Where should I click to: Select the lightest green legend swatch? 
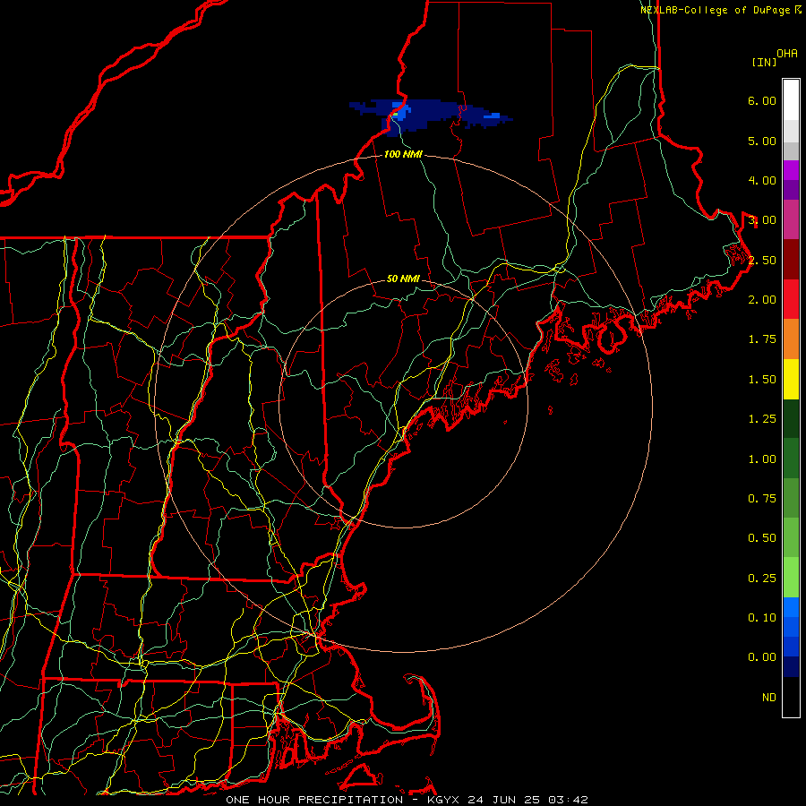(791, 578)
